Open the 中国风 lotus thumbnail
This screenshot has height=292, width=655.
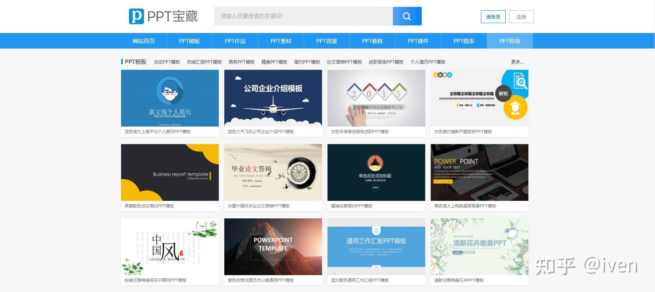[x=170, y=247]
